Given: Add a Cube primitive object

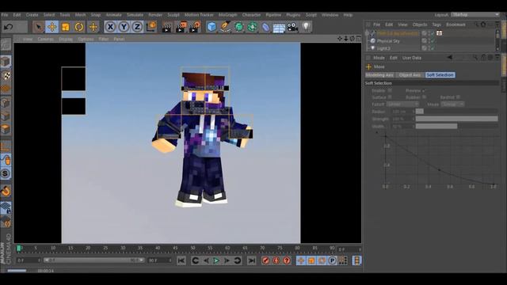Looking at the screenshot, I should tap(212, 27).
